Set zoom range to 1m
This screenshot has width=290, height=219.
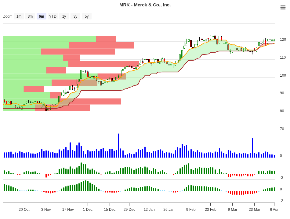click(19, 16)
